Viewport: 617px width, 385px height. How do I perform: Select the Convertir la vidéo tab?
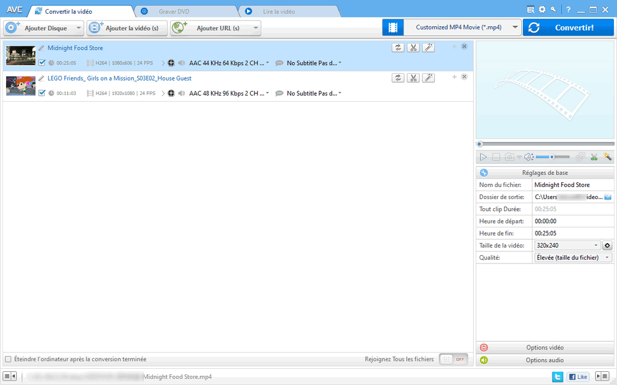[x=69, y=11]
